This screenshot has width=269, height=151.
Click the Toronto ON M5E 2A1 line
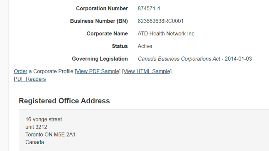(50, 134)
